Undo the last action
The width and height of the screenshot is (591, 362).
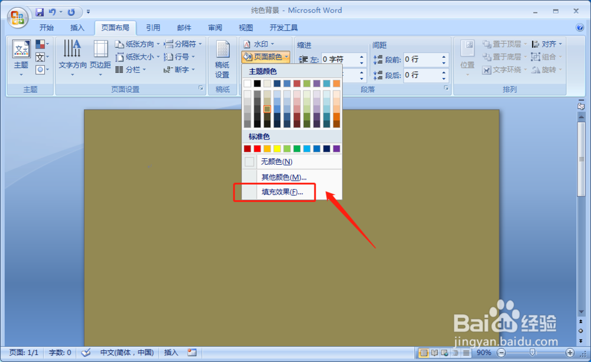52,12
